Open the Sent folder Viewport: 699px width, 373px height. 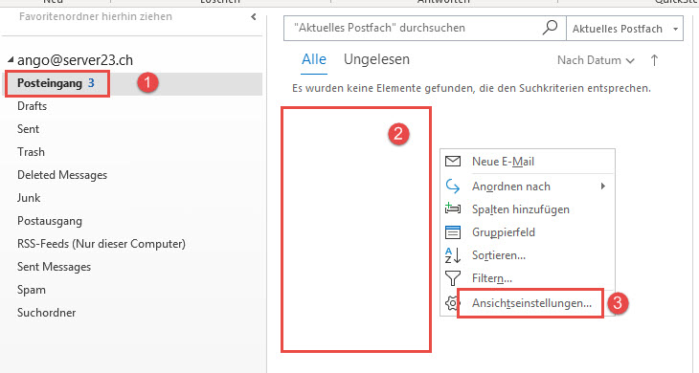pyautogui.click(x=28, y=129)
